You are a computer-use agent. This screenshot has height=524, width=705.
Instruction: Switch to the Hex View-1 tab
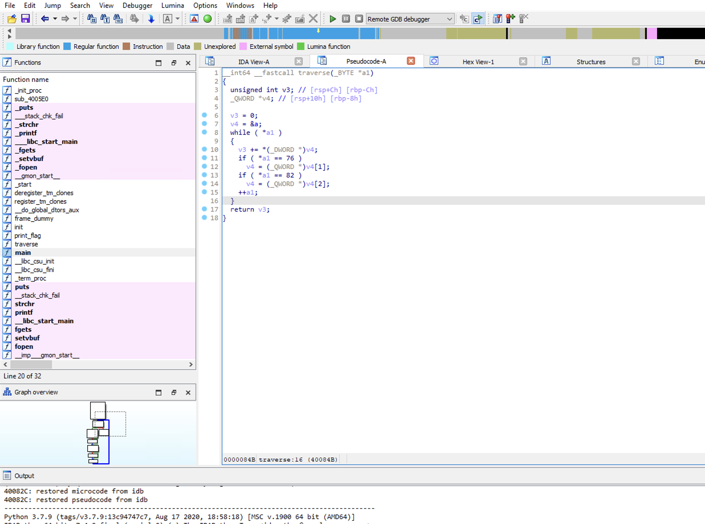click(x=478, y=62)
